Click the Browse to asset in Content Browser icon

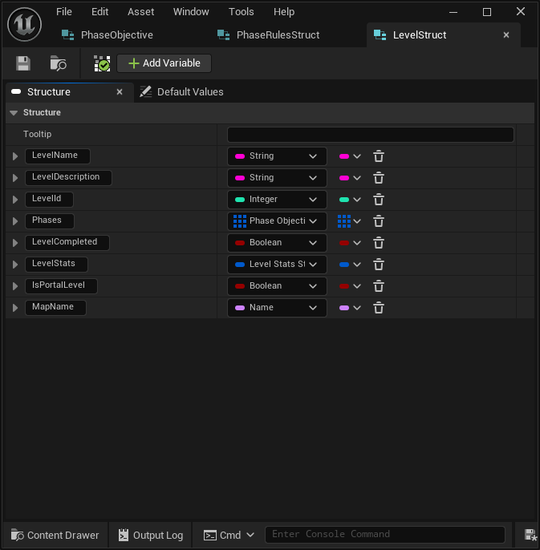point(58,63)
